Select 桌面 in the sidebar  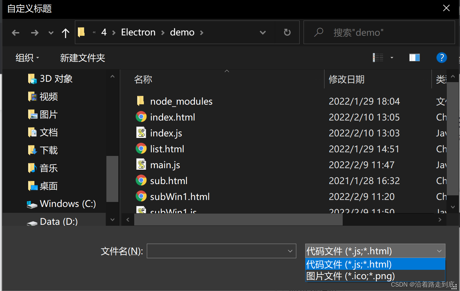(x=48, y=186)
